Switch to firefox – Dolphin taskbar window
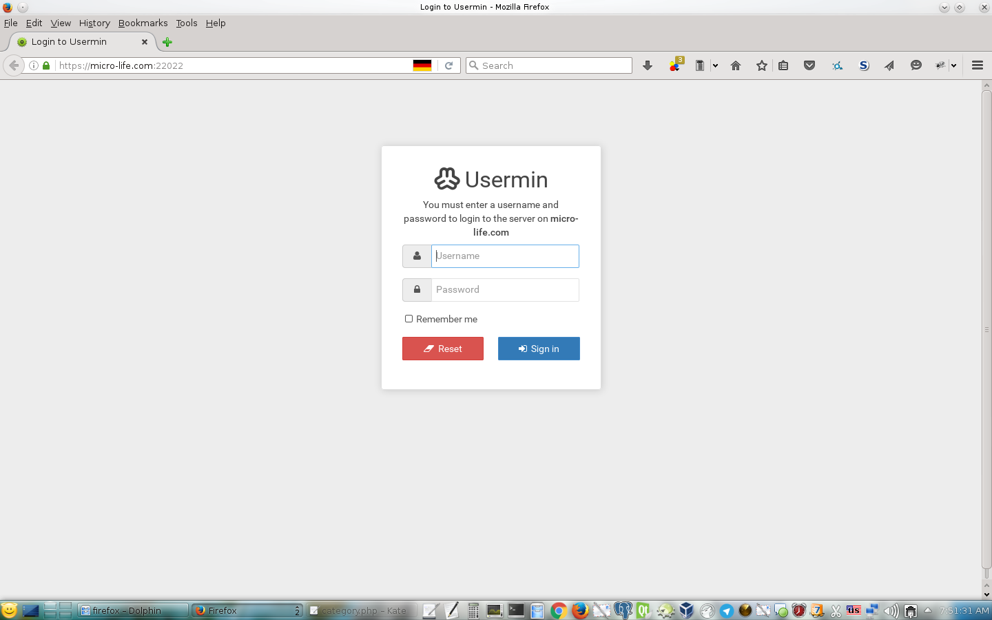Screen dimensions: 992x620 (132, 610)
